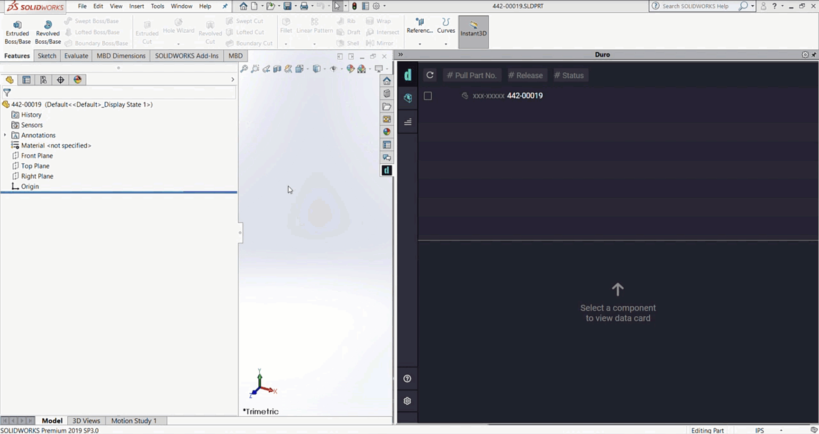Image resolution: width=819 pixels, height=434 pixels.
Task: Select the Revolved Boss/Base tool
Action: point(48,32)
